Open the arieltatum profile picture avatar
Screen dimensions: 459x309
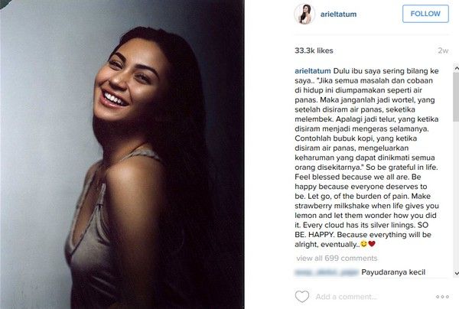(304, 14)
